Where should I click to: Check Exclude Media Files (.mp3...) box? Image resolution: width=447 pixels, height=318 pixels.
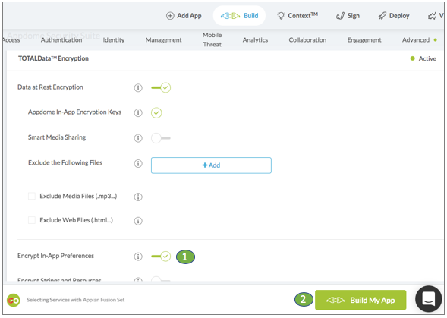32,196
